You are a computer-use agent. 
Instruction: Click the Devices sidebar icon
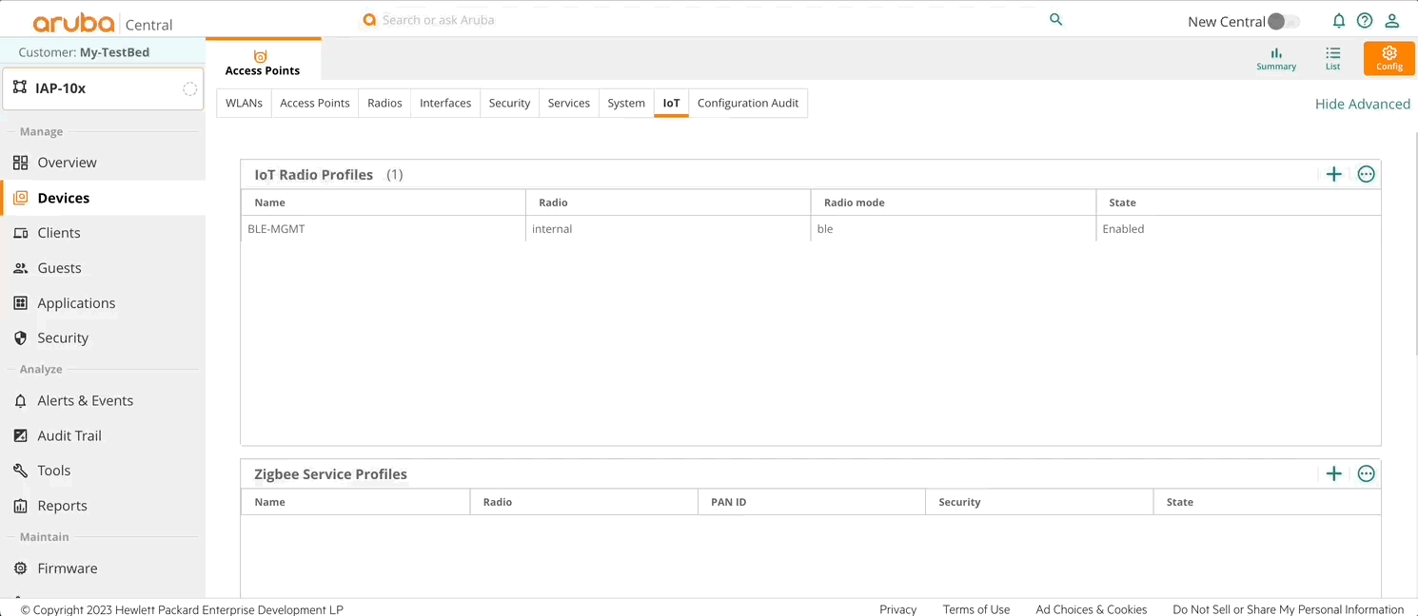(21, 198)
